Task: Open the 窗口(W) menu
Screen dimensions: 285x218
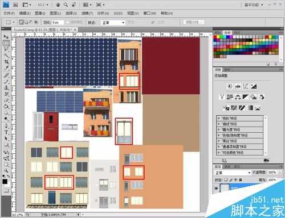Action: (149, 13)
